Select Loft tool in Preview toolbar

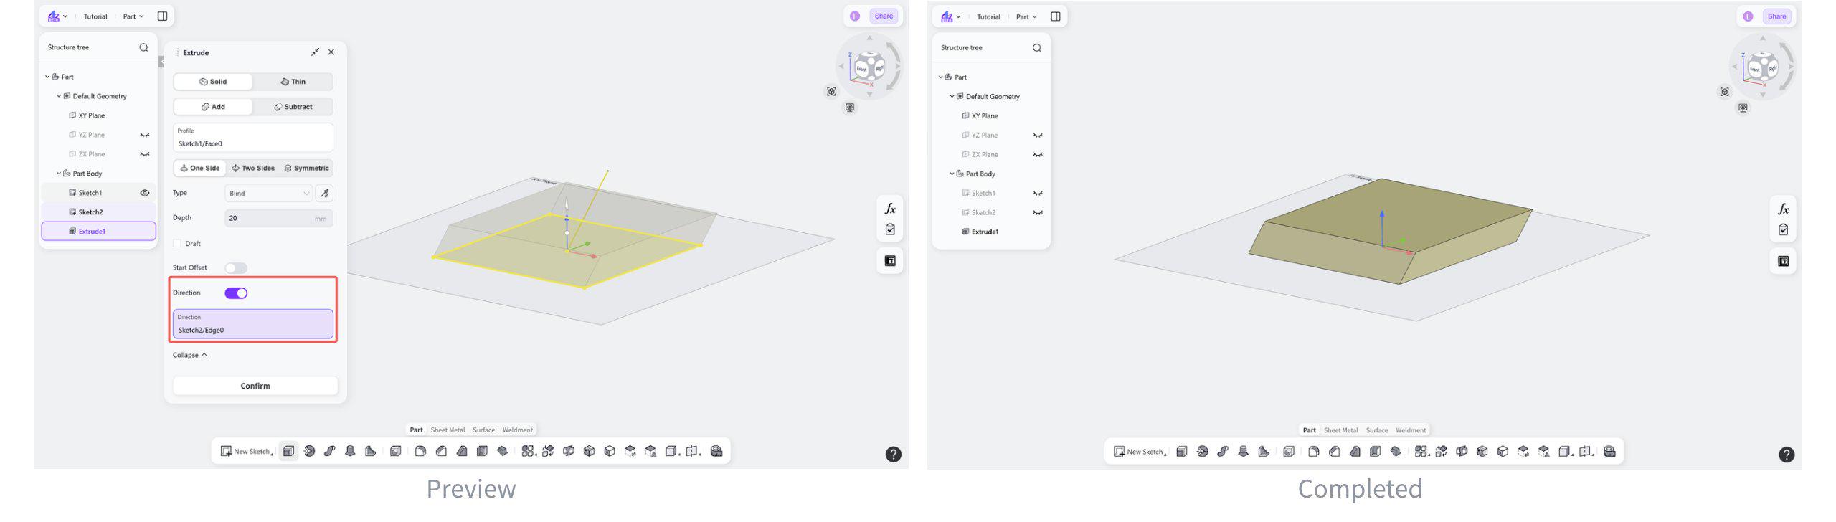pos(350,451)
